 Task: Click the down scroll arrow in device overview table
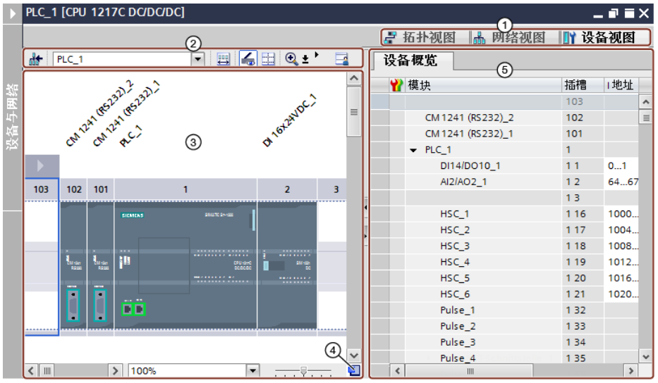click(645, 357)
